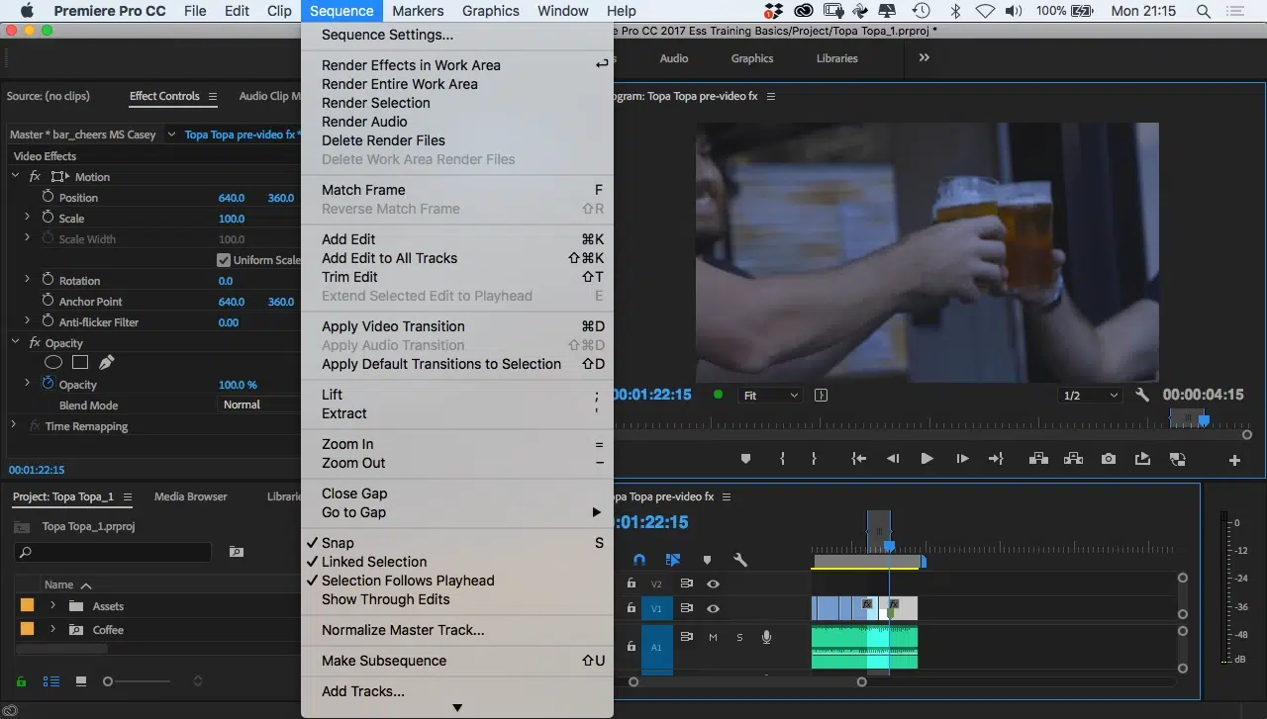The image size is (1267, 719).
Task: Click the Export Frame camera icon
Action: (1109, 459)
